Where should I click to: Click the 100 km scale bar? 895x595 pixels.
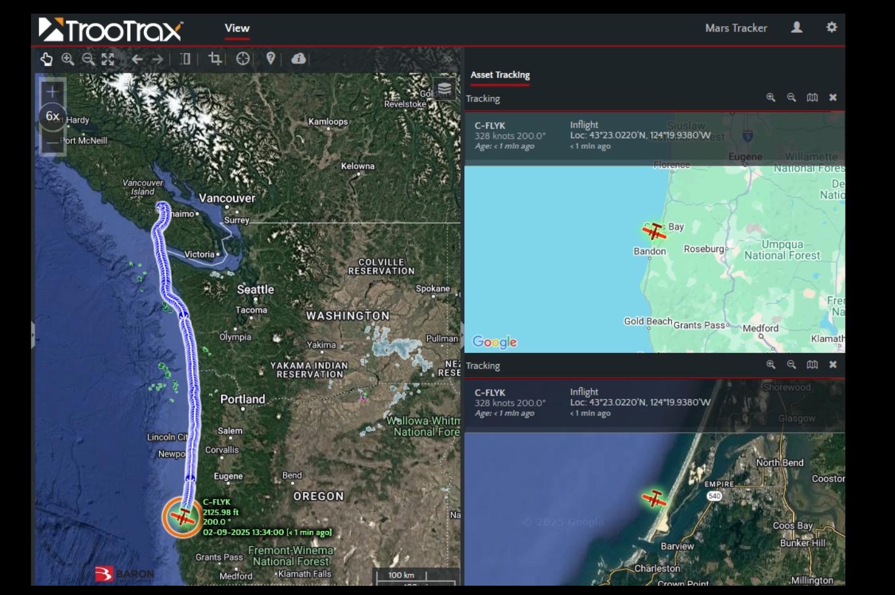click(402, 576)
